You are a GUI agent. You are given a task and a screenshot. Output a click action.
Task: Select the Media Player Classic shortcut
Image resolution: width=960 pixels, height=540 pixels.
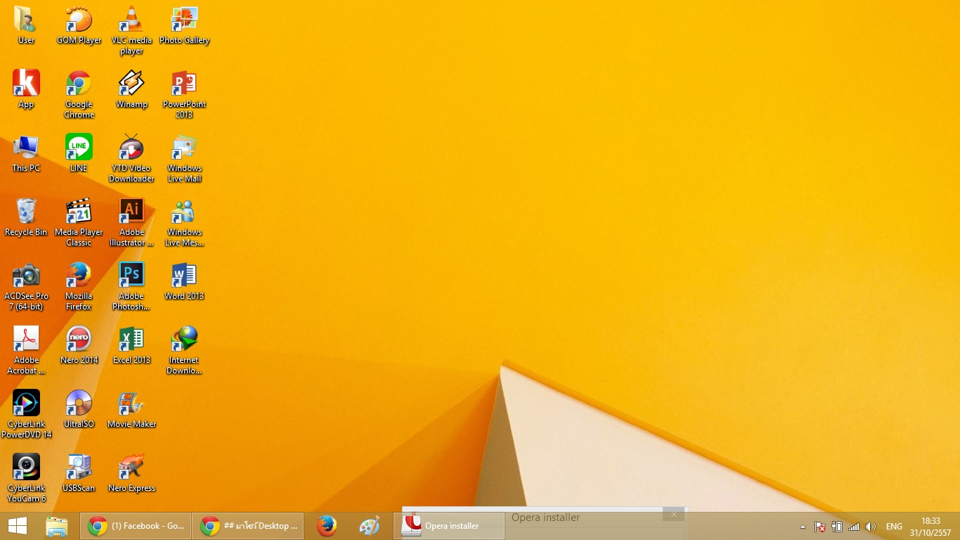[79, 223]
